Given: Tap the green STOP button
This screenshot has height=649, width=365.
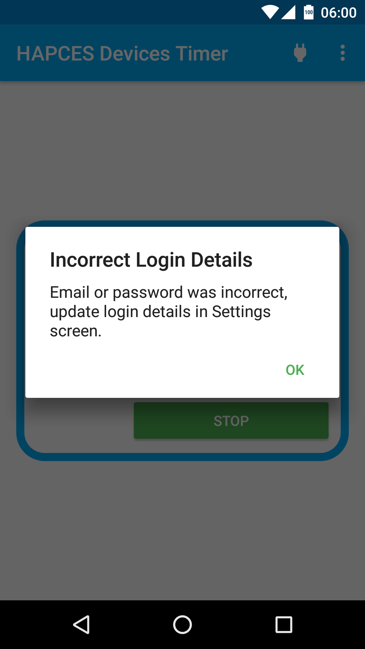Looking at the screenshot, I should [231, 420].
